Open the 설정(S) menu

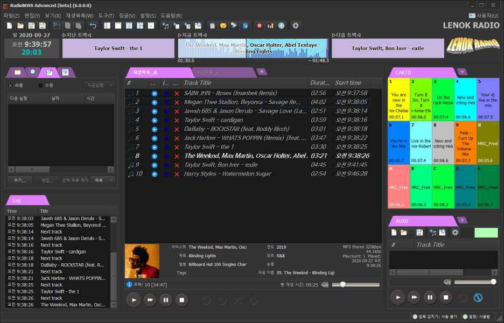[148, 16]
